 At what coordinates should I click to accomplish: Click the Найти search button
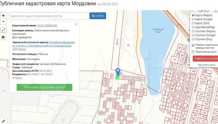click(98, 16)
